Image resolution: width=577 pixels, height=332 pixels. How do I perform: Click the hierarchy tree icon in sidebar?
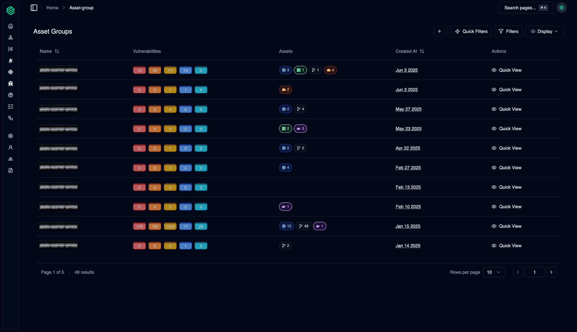coord(11,37)
